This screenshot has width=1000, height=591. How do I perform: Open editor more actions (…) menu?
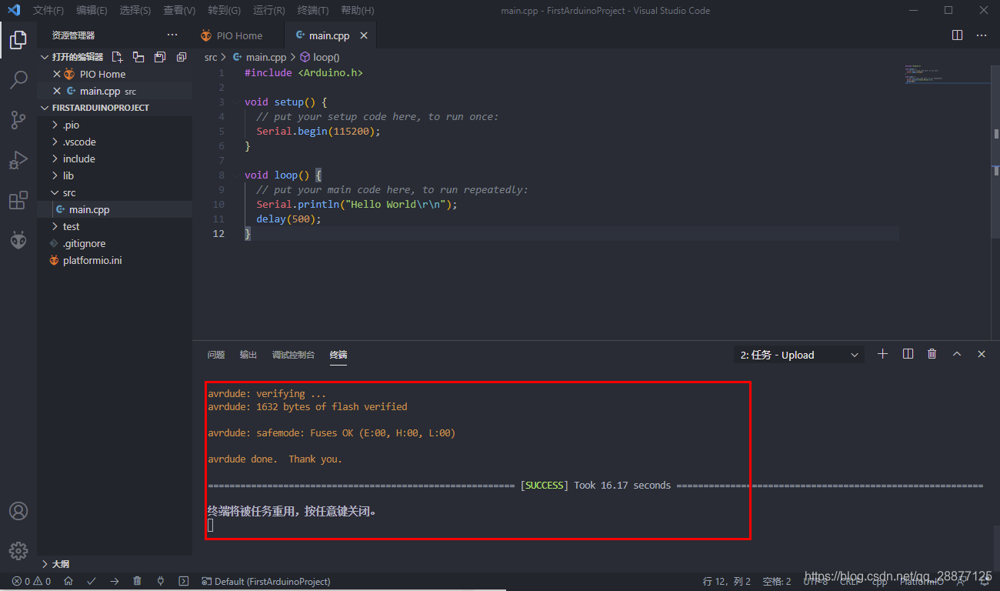(x=982, y=35)
